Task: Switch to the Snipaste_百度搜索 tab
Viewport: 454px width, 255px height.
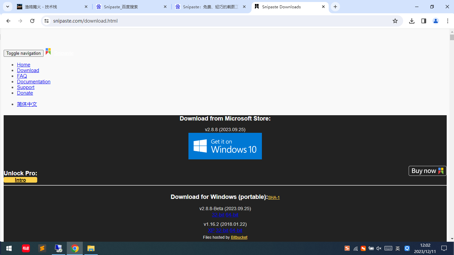Action: 132,7
